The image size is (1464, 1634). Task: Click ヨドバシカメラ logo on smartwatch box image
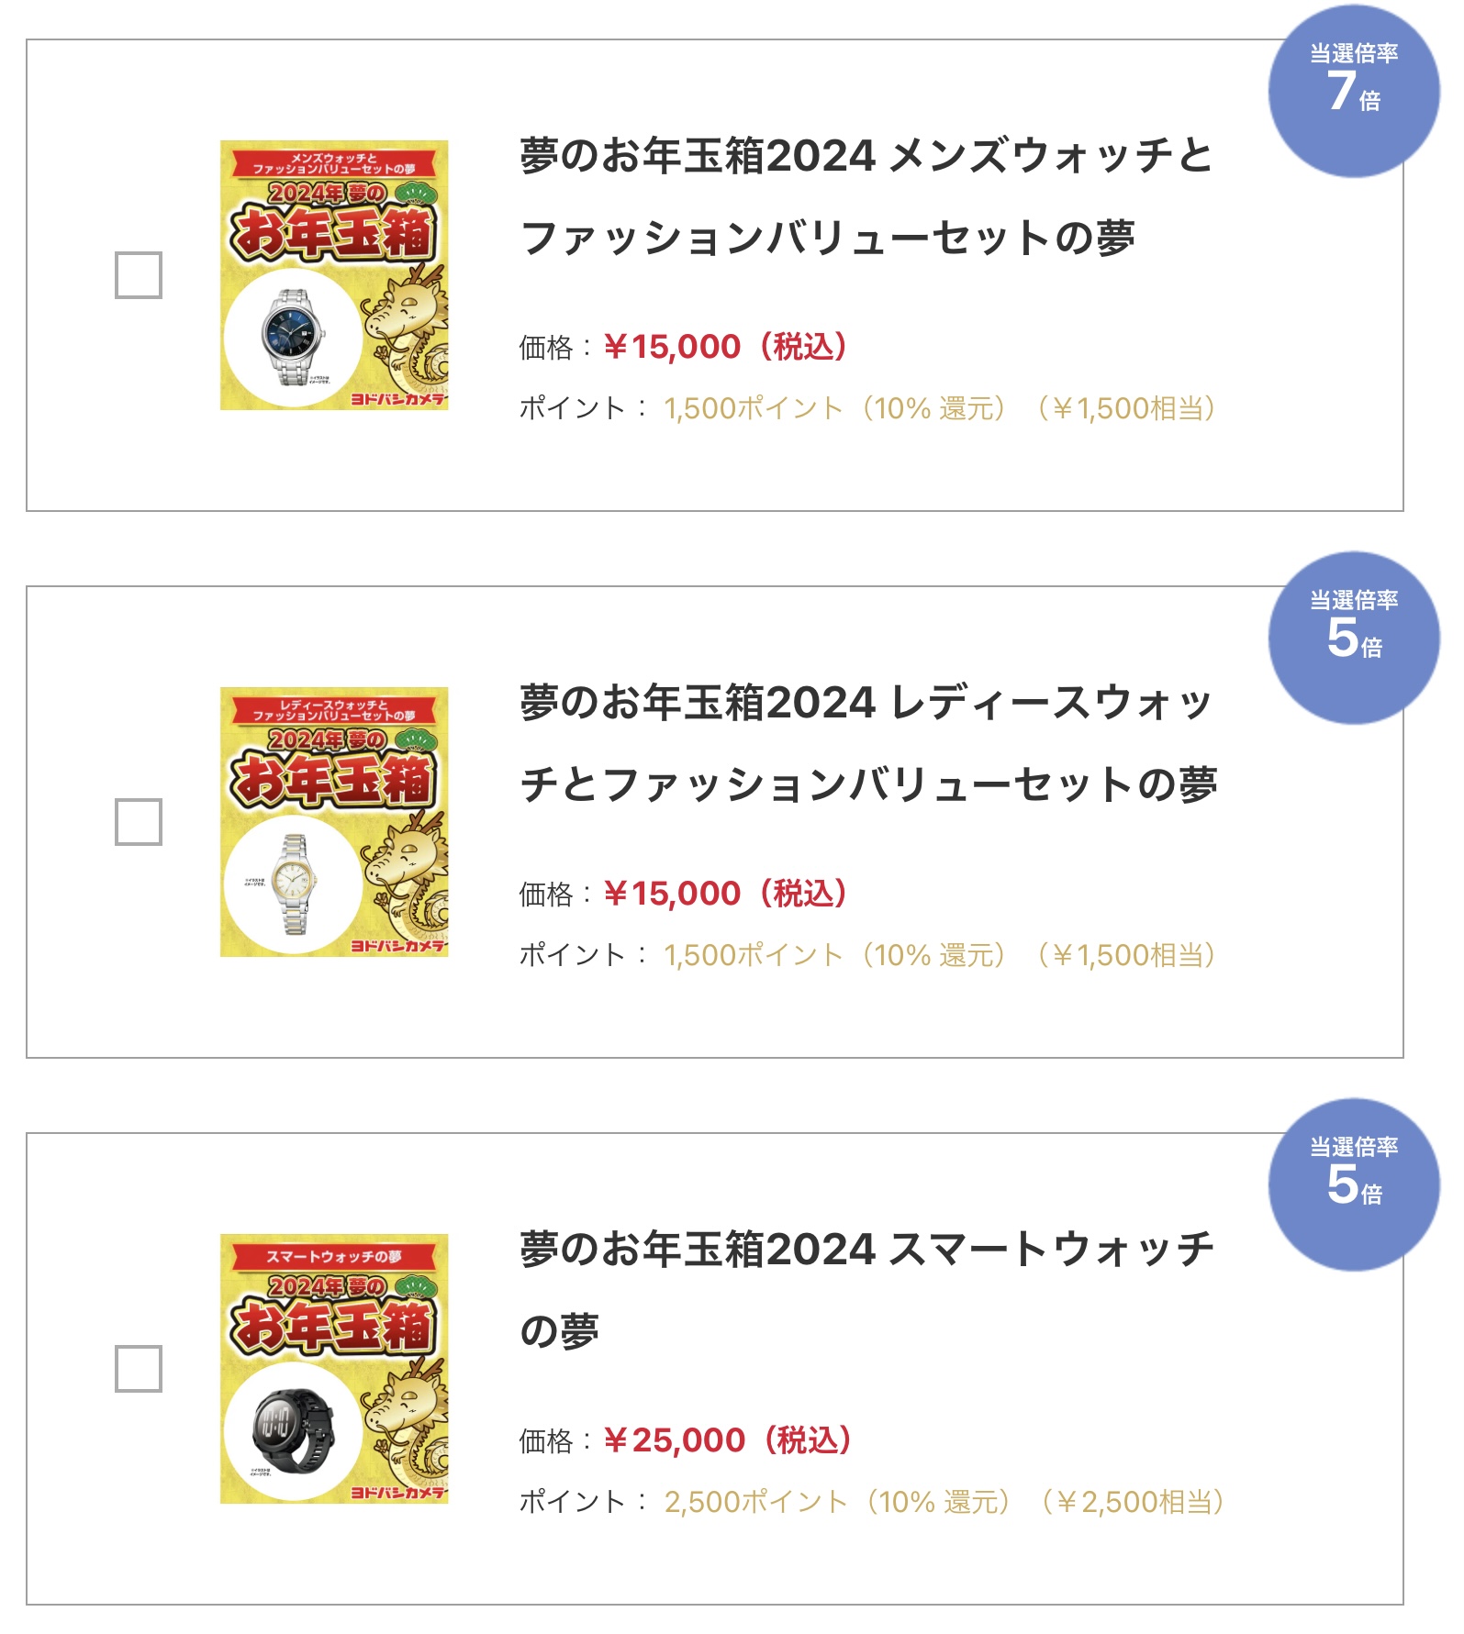click(398, 1494)
